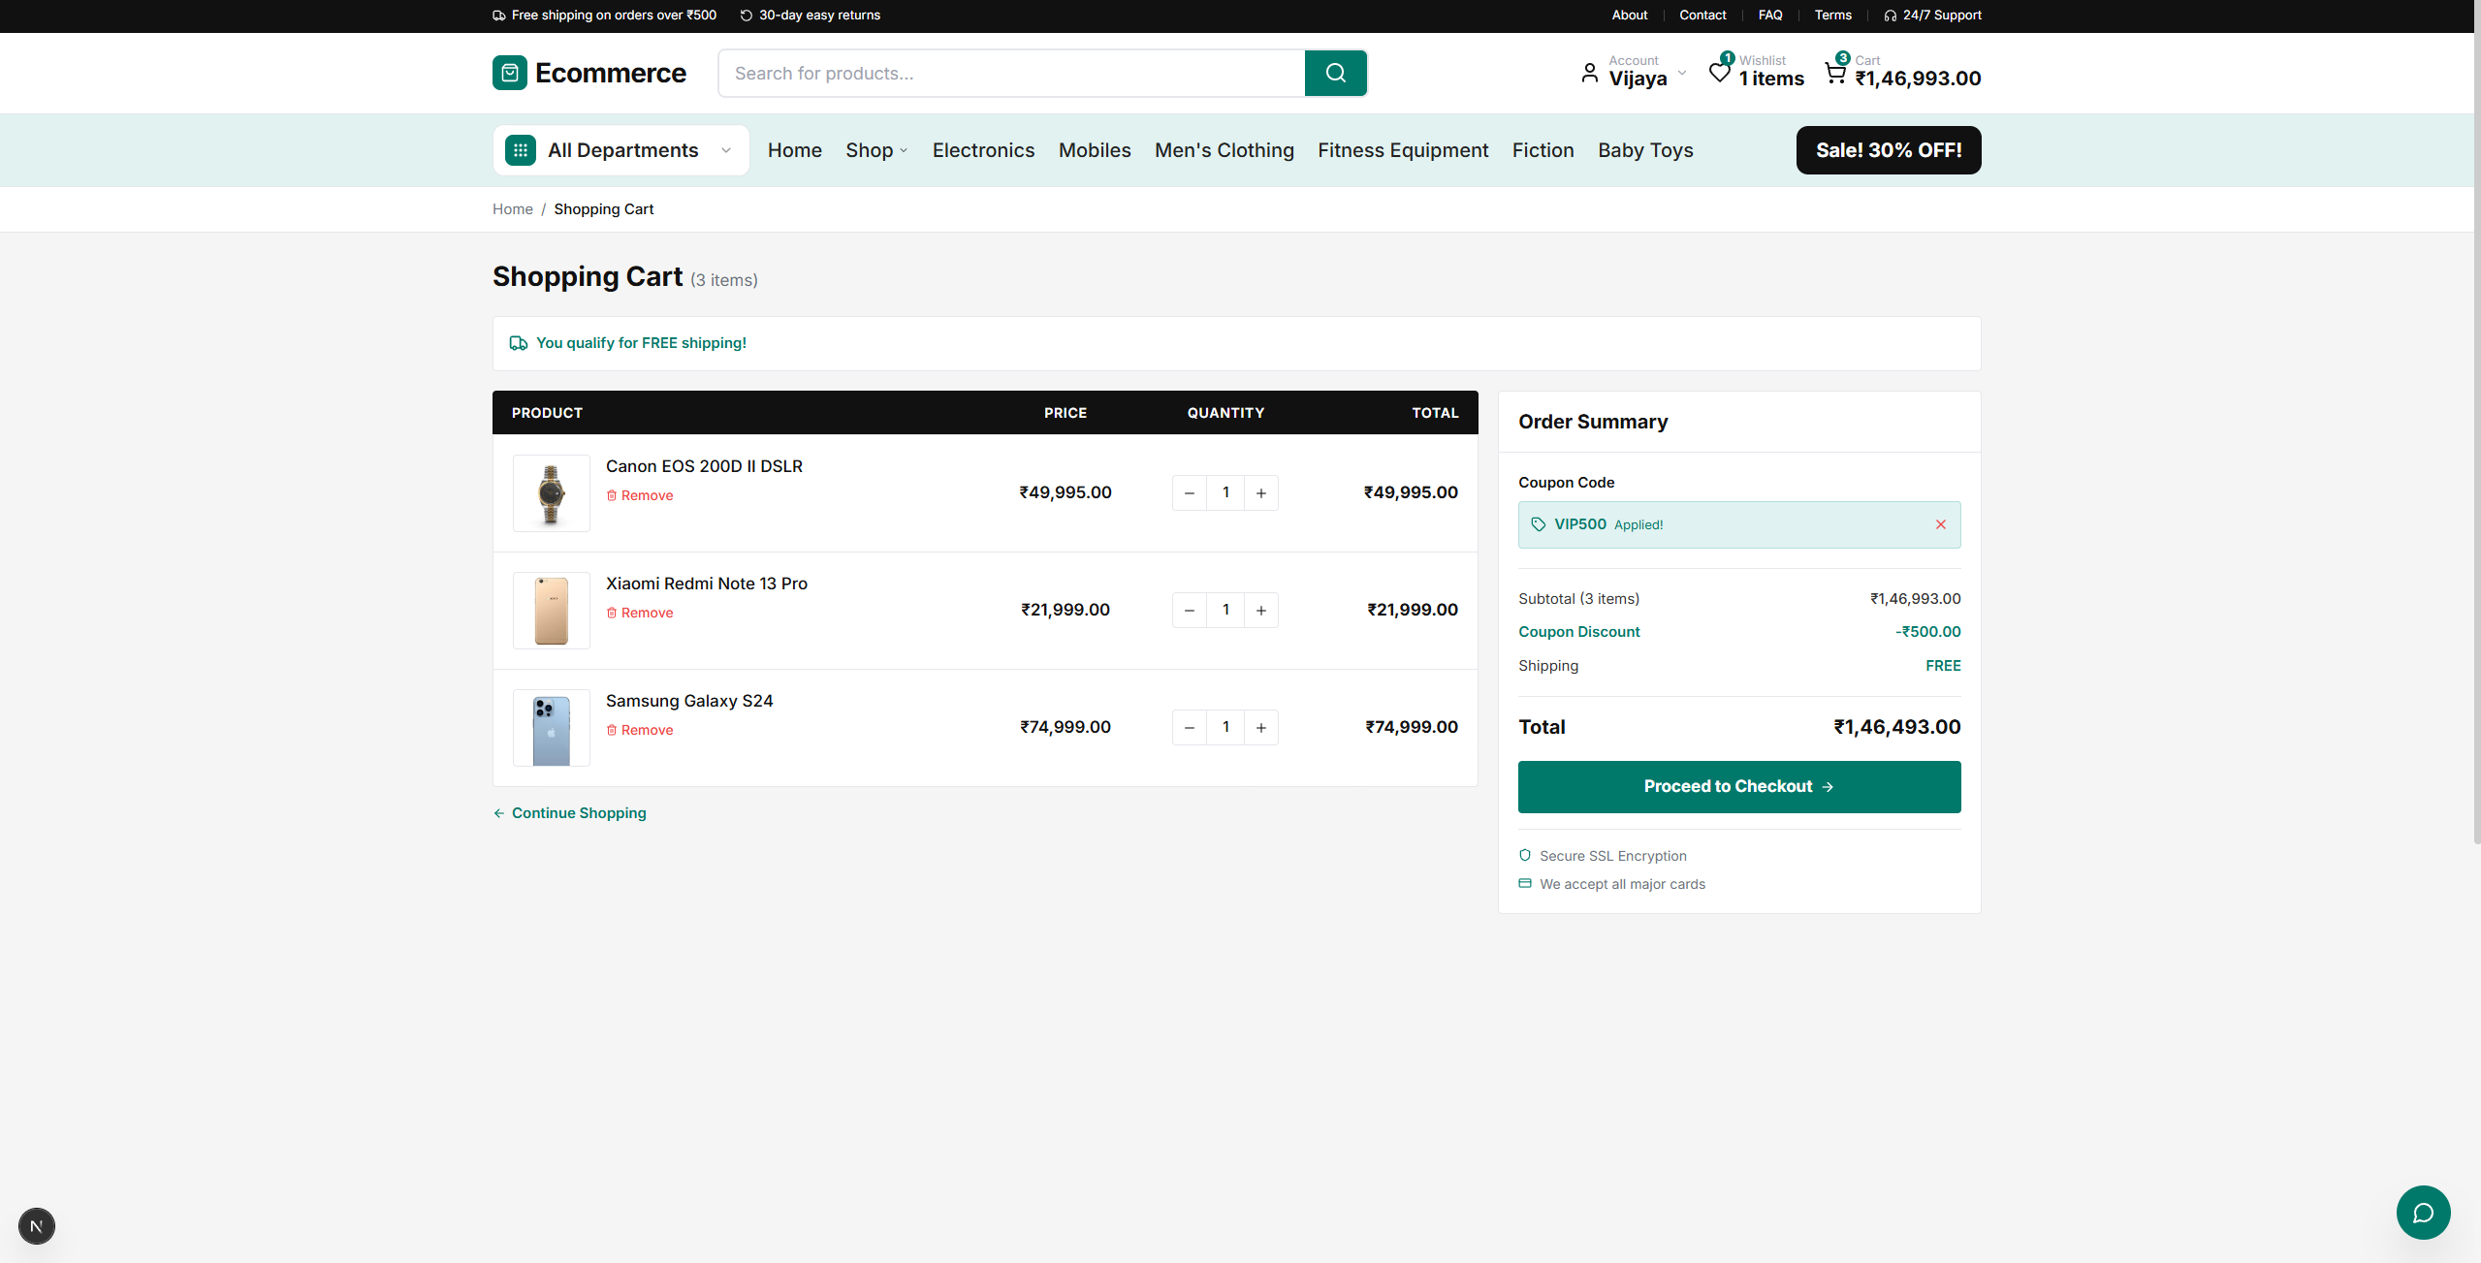Click the All Departments grid icon

click(x=521, y=150)
